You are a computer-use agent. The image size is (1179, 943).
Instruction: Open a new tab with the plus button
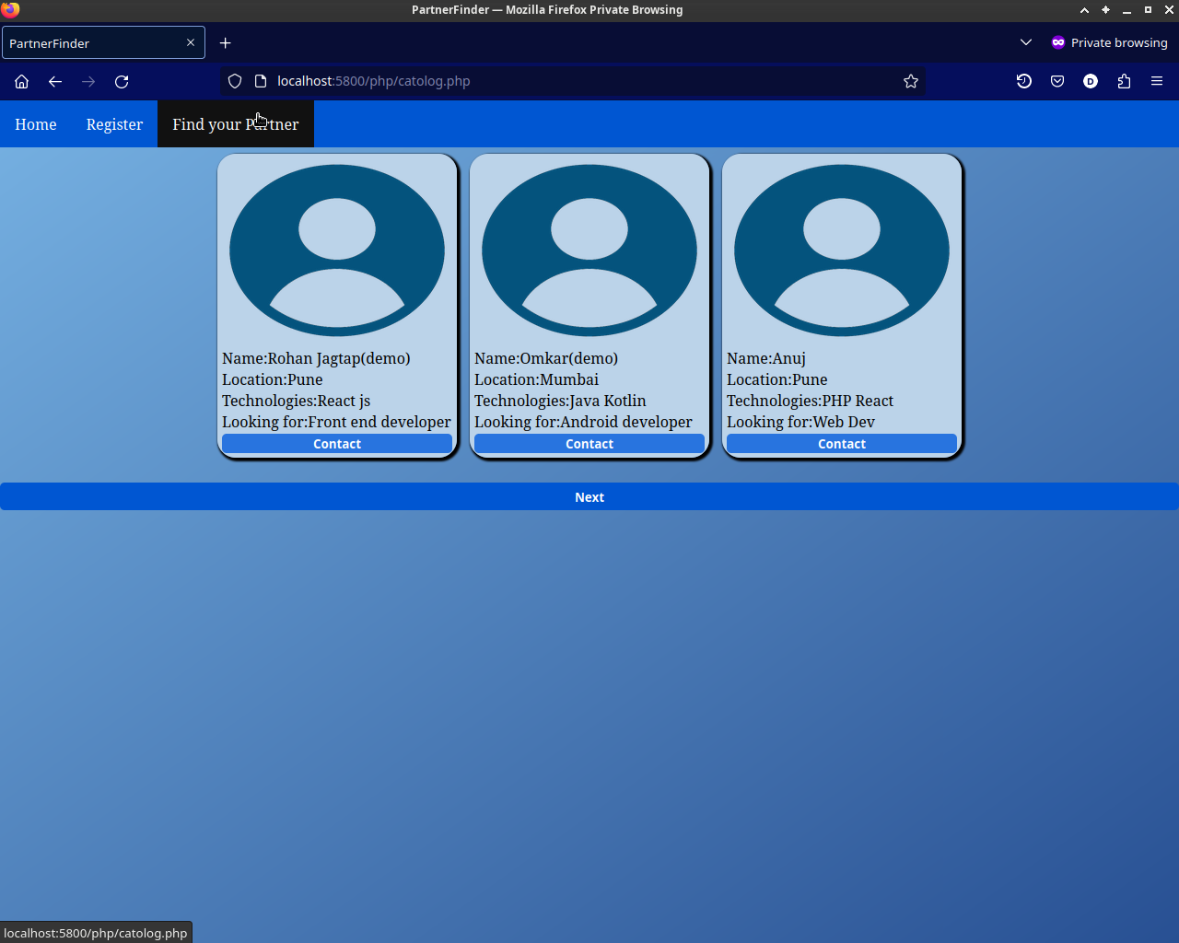225,43
